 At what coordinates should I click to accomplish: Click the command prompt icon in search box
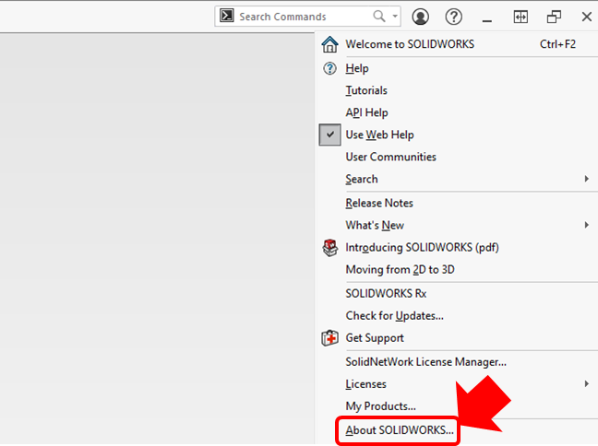[x=227, y=17]
